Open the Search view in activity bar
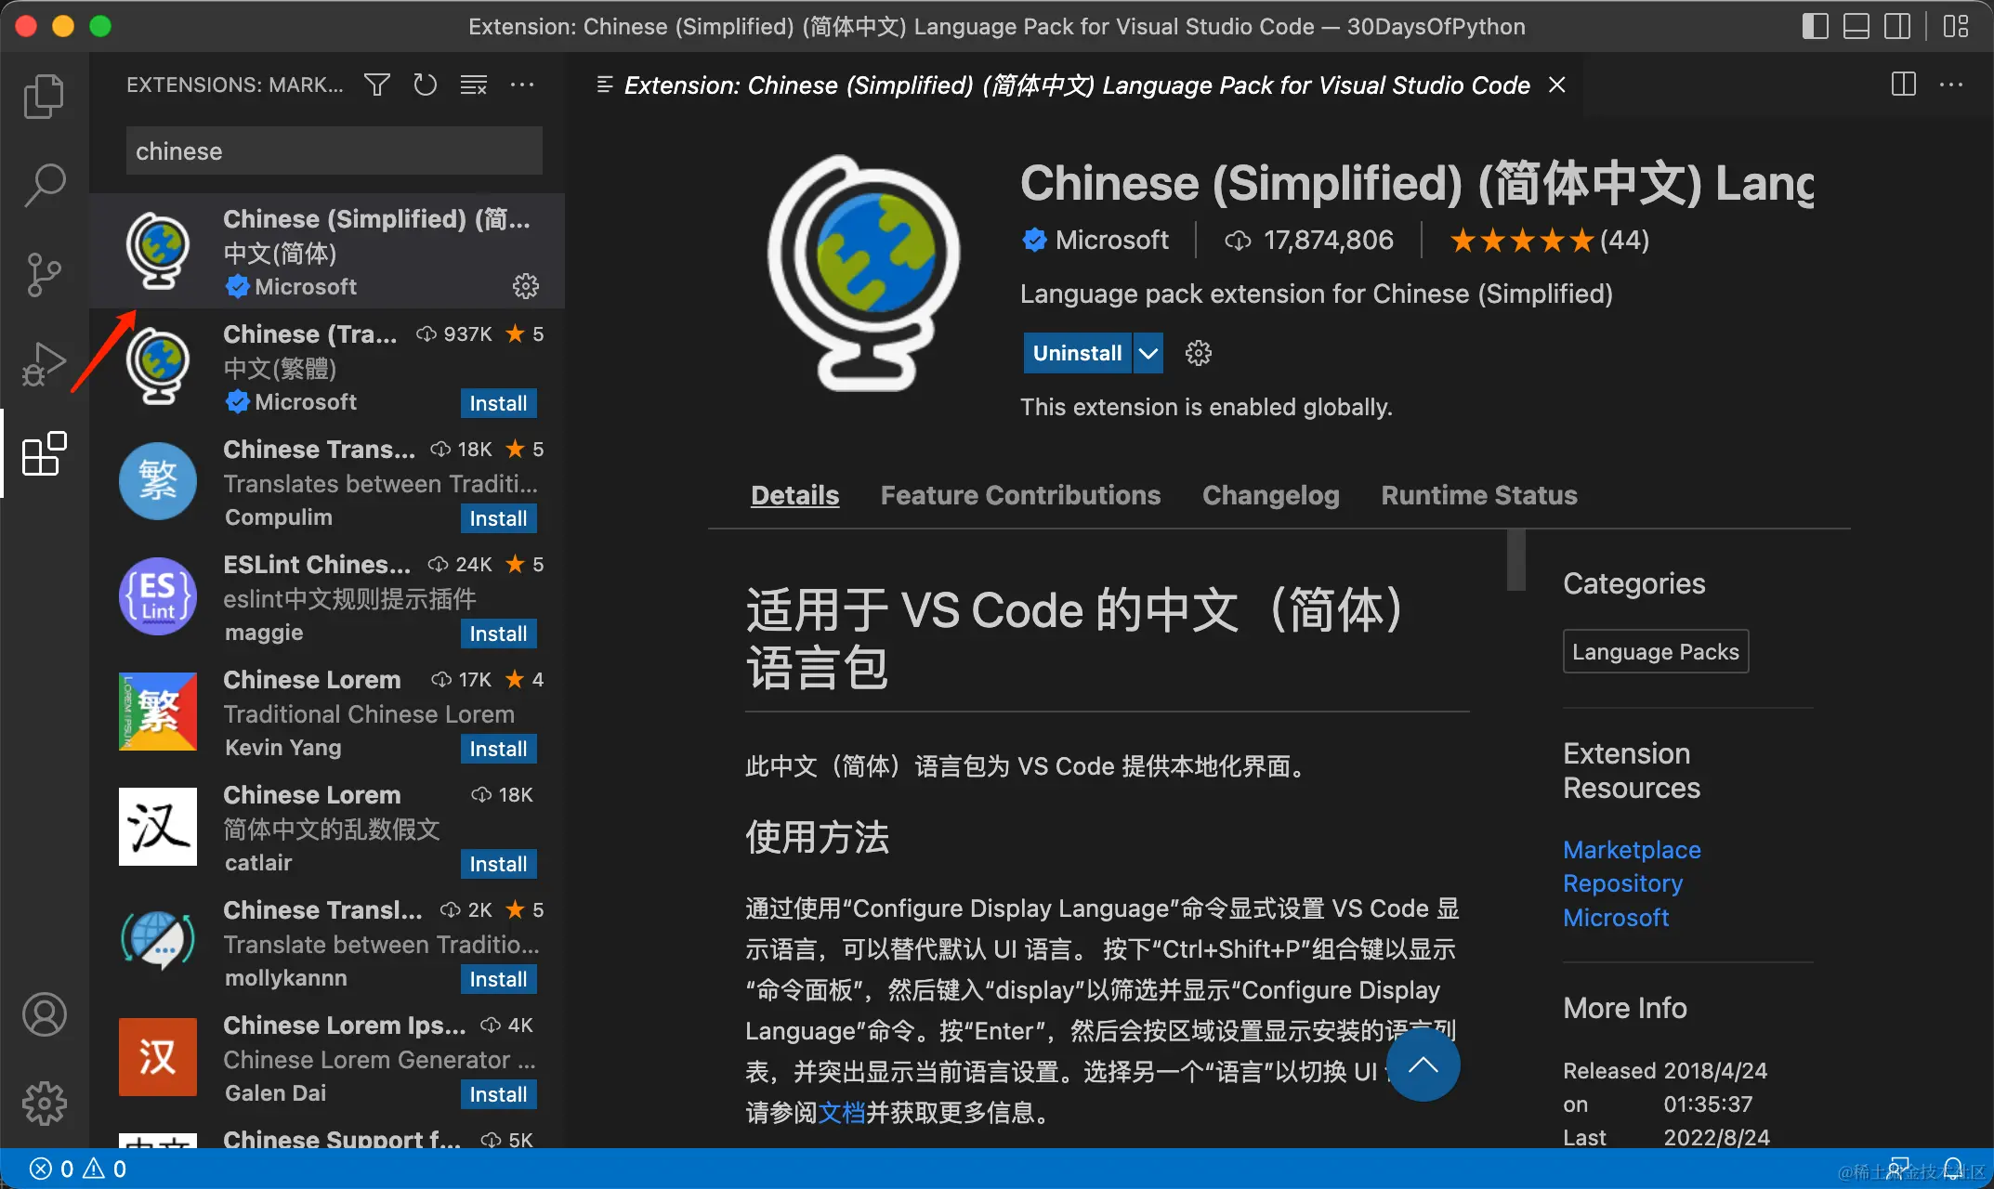The image size is (1994, 1189). point(44,185)
